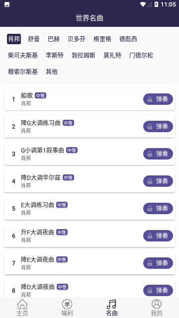Switch to 贝多芬 composer category
Image resolution: width=179 pixels, height=318 pixels.
click(77, 39)
